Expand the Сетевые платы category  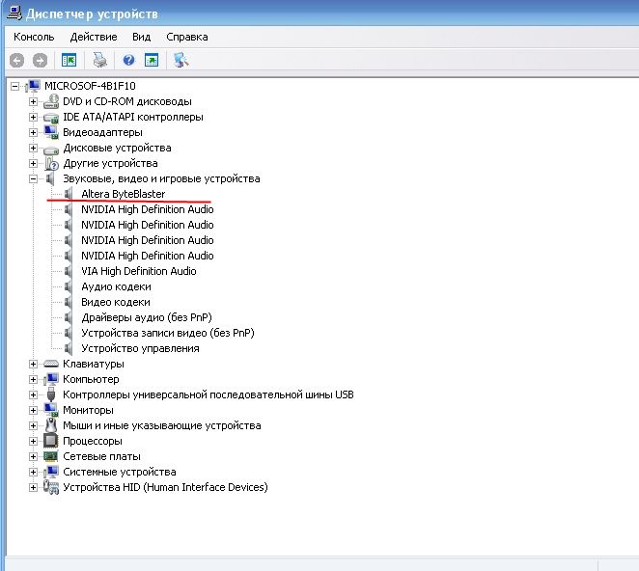pos(33,456)
